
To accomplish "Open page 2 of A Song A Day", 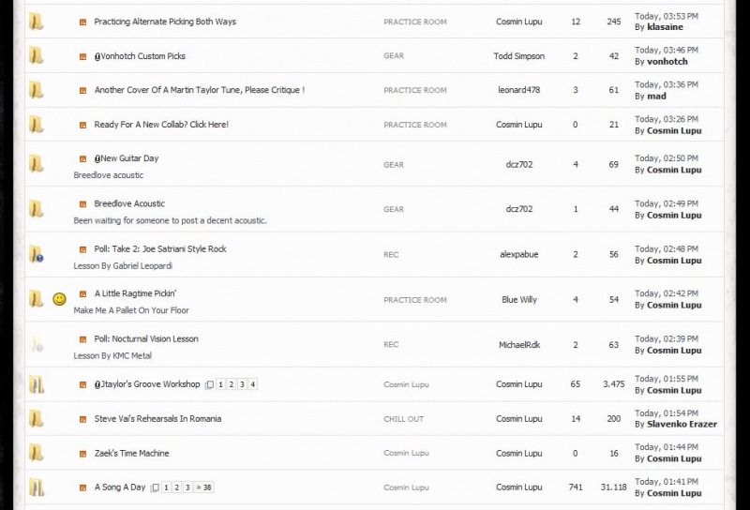I will coord(176,487).
